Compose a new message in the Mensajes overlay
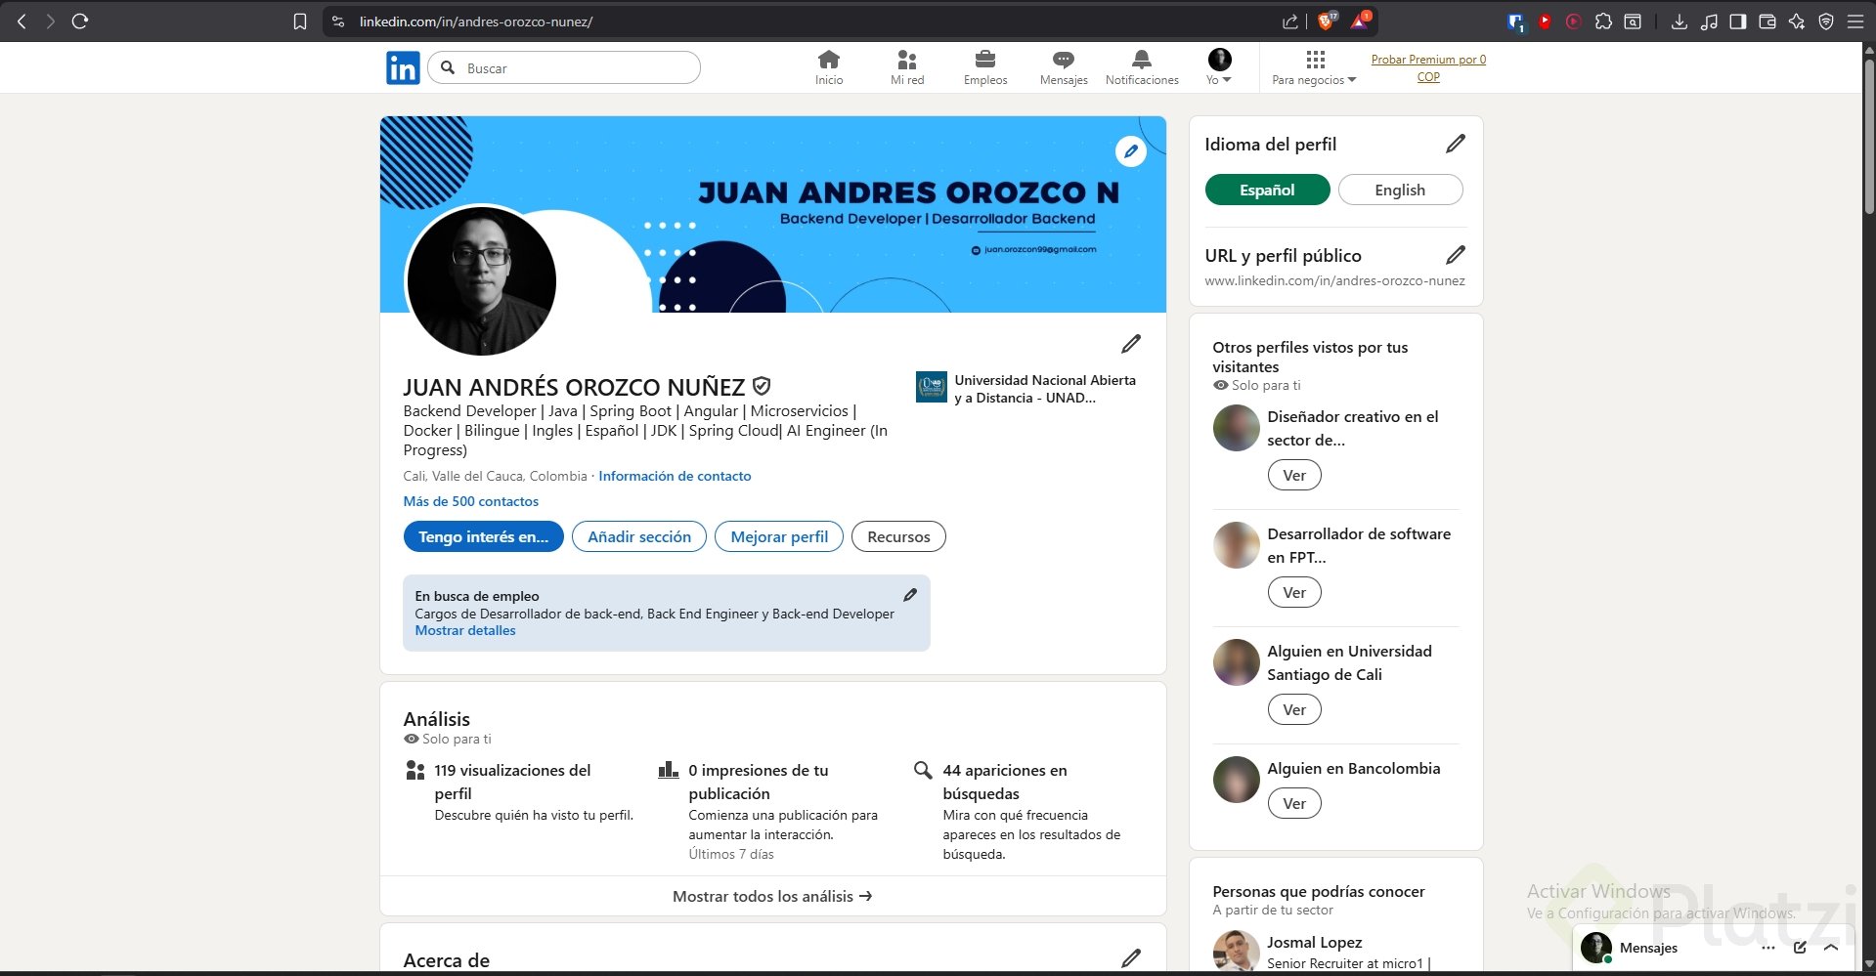Image resolution: width=1876 pixels, height=976 pixels. [1800, 947]
